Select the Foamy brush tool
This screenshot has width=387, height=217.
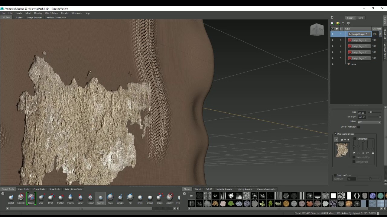coord(70,199)
